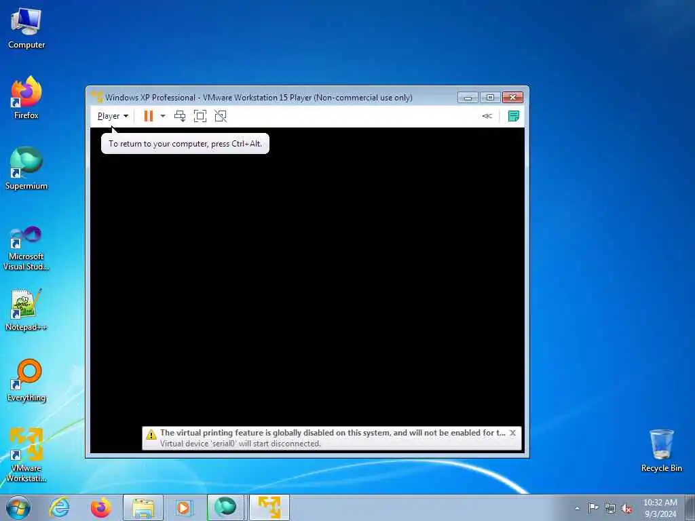This screenshot has height=521, width=695.
Task: Show hidden tray icons arrow
Action: (577, 509)
